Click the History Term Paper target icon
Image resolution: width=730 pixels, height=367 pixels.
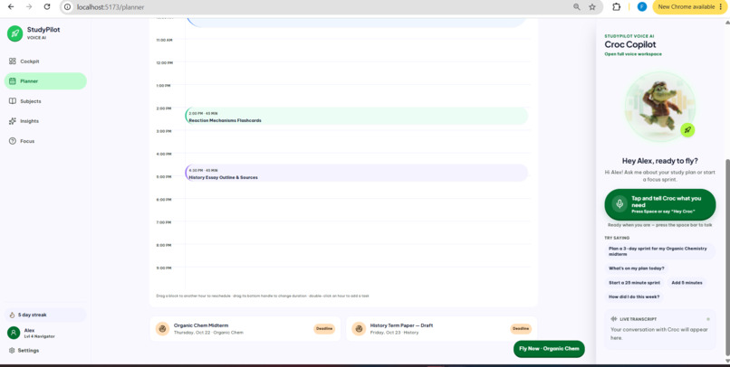(x=359, y=329)
